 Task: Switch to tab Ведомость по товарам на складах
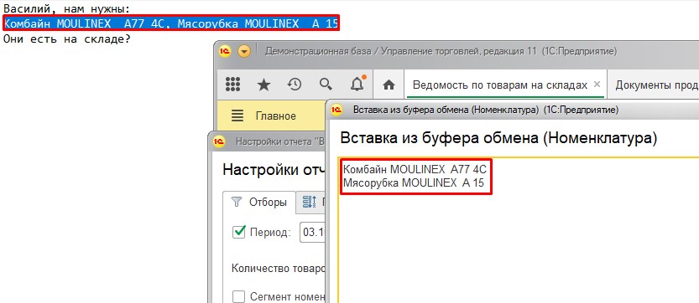500,85
